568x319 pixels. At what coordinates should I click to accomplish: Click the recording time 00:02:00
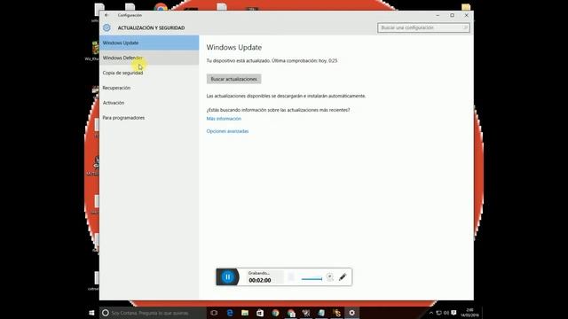260,280
